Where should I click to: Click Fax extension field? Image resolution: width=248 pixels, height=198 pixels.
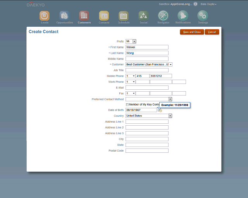click(179, 93)
